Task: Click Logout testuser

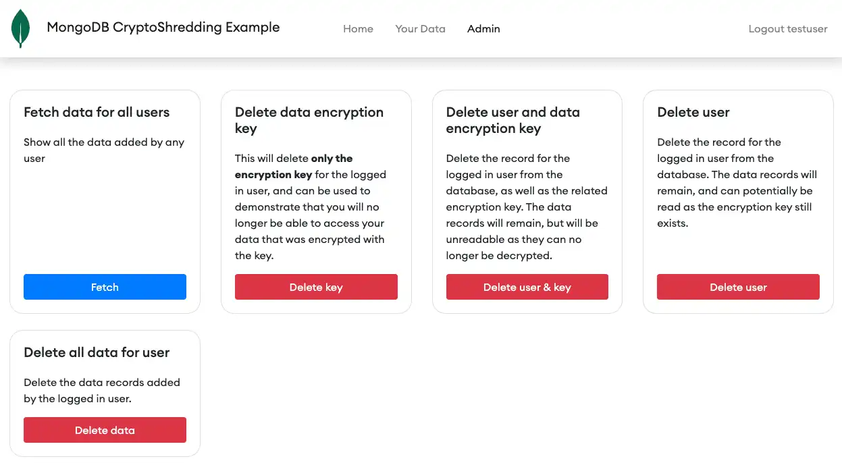Action: point(787,28)
